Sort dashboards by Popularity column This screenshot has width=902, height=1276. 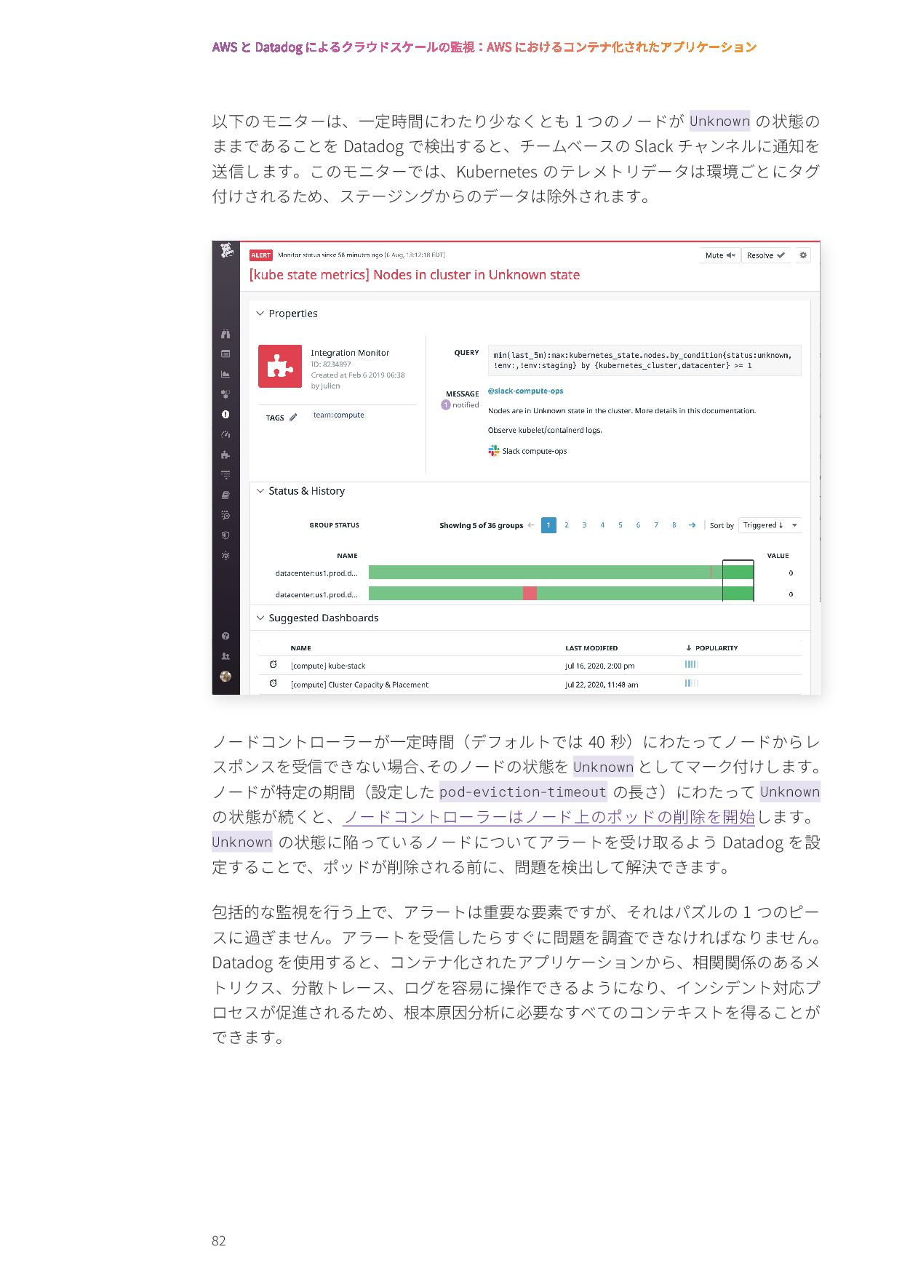711,647
